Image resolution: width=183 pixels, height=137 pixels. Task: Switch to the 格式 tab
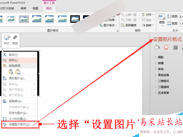point(49,8)
